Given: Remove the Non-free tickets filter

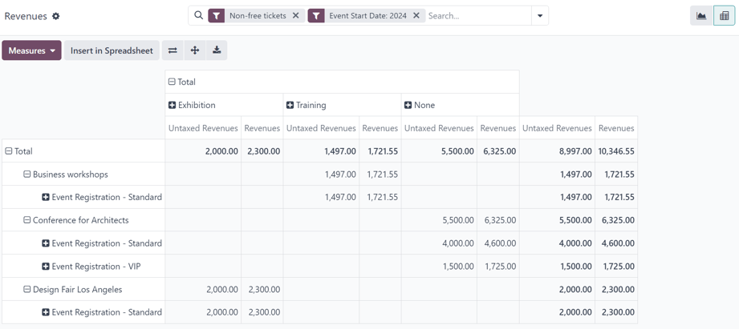Looking at the screenshot, I should point(296,15).
